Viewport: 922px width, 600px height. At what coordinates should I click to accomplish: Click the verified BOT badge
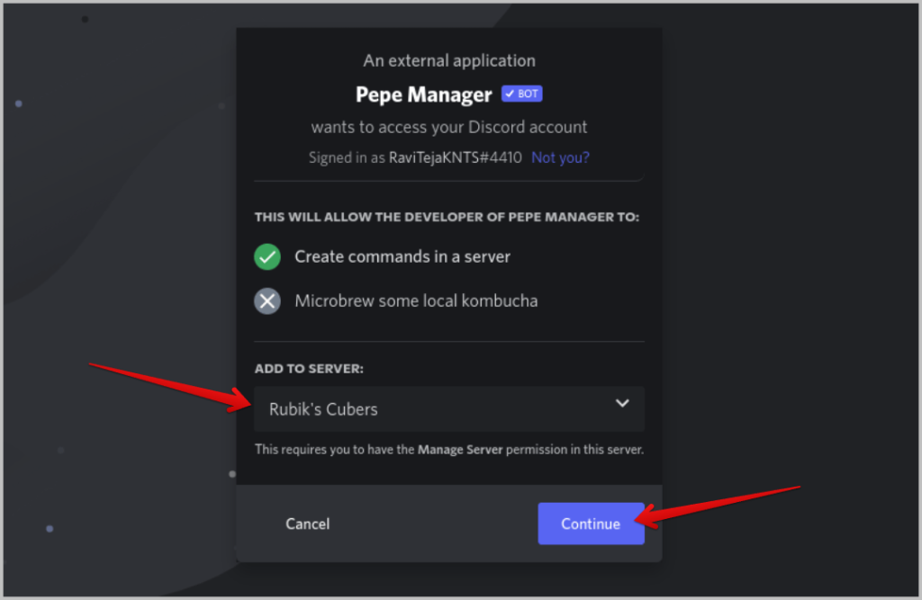click(521, 94)
